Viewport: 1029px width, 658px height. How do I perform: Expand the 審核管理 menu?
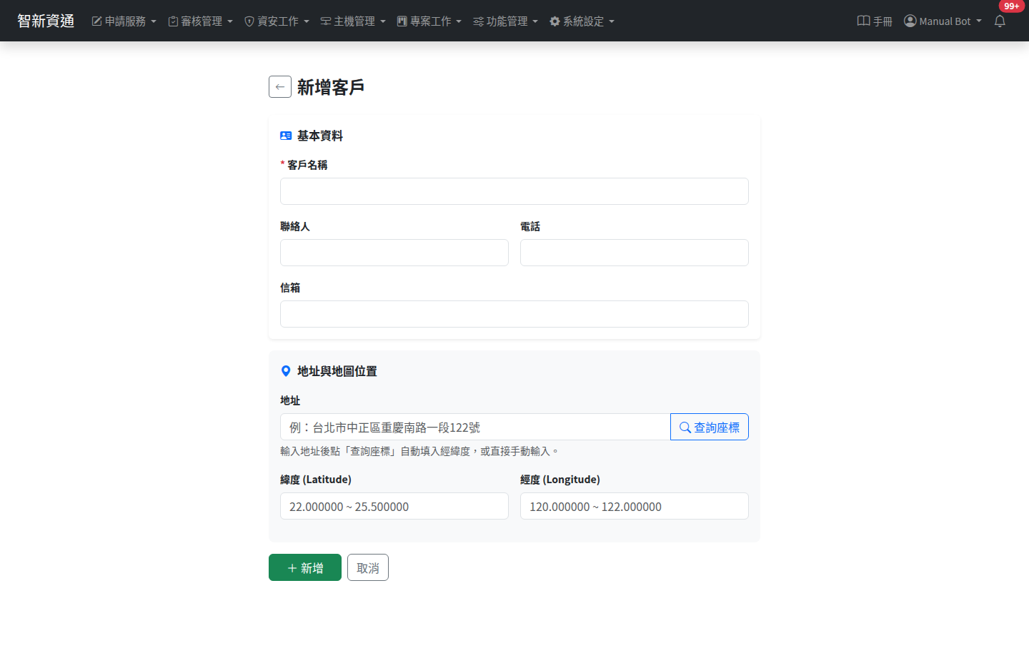pyautogui.click(x=200, y=21)
